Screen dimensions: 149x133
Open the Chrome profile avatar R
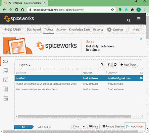click(138, 10)
